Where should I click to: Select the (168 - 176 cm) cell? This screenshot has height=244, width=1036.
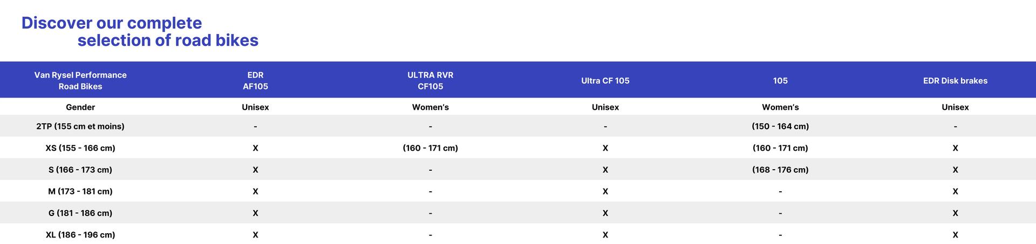click(x=780, y=170)
